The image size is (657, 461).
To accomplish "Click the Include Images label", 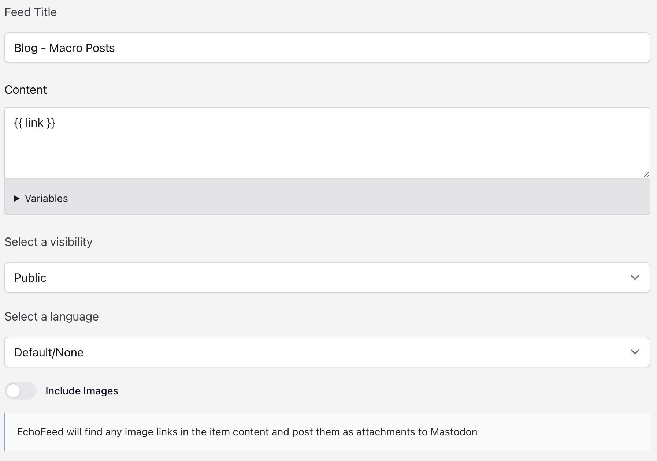I will (81, 391).
